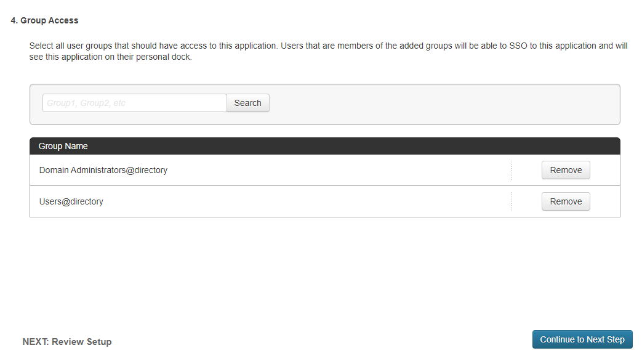Delete access for Users@directory
The width and height of the screenshot is (642, 364).
[x=565, y=201]
